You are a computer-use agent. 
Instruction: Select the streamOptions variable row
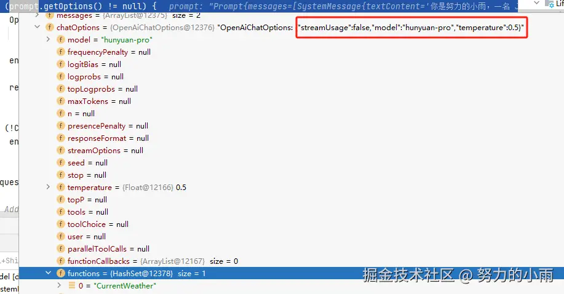(x=292, y=151)
